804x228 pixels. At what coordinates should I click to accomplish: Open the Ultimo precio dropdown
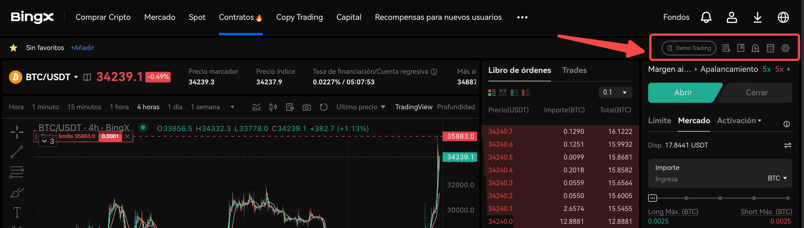(x=360, y=107)
